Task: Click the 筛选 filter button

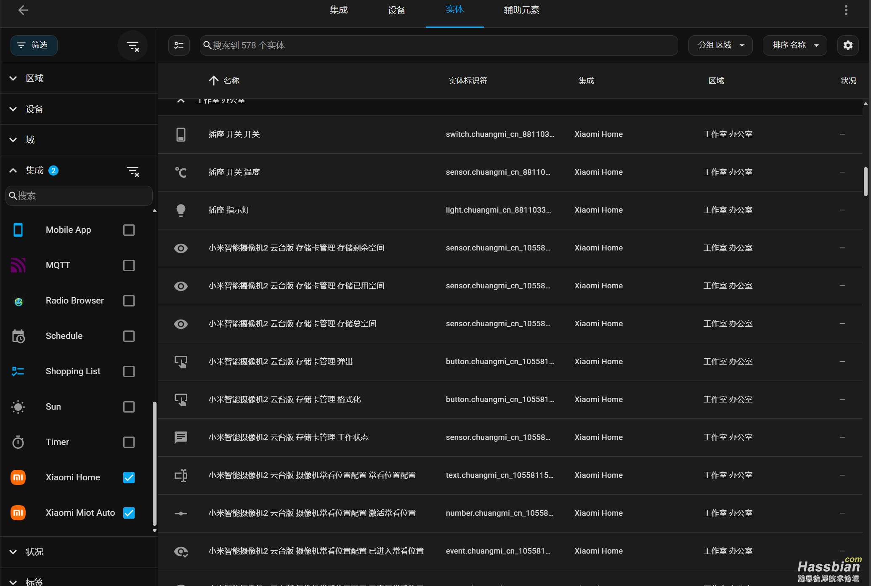Action: (x=34, y=45)
